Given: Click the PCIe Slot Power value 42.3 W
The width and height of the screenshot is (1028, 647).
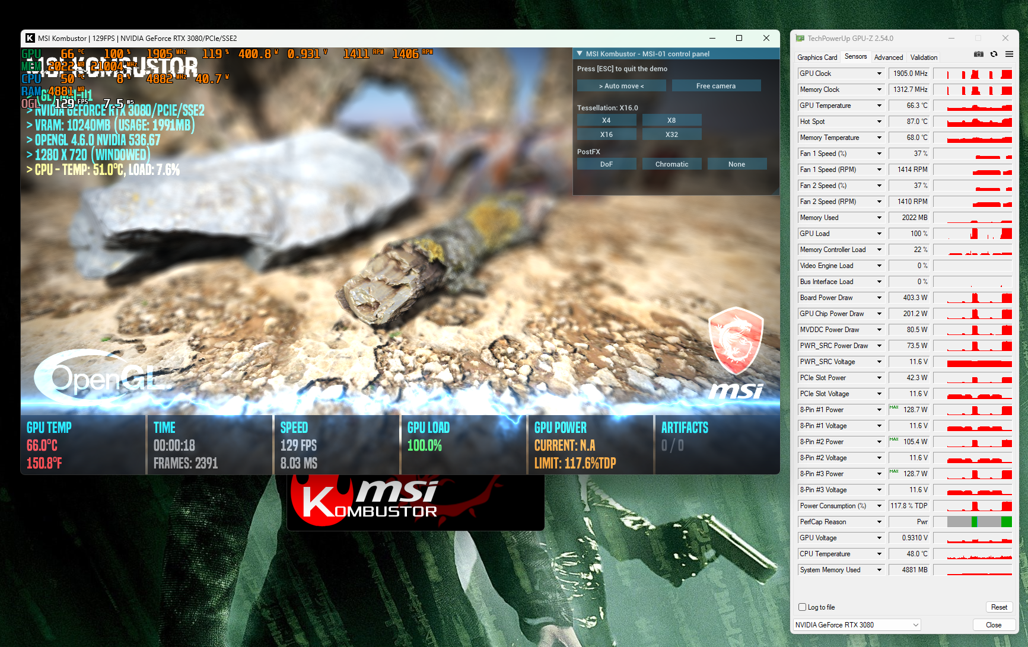Looking at the screenshot, I should click(909, 378).
